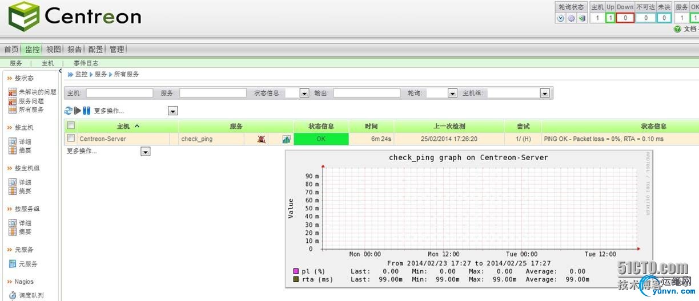This screenshot has width=699, height=301.
Task: Open the 首页 menu
Action: [11, 50]
